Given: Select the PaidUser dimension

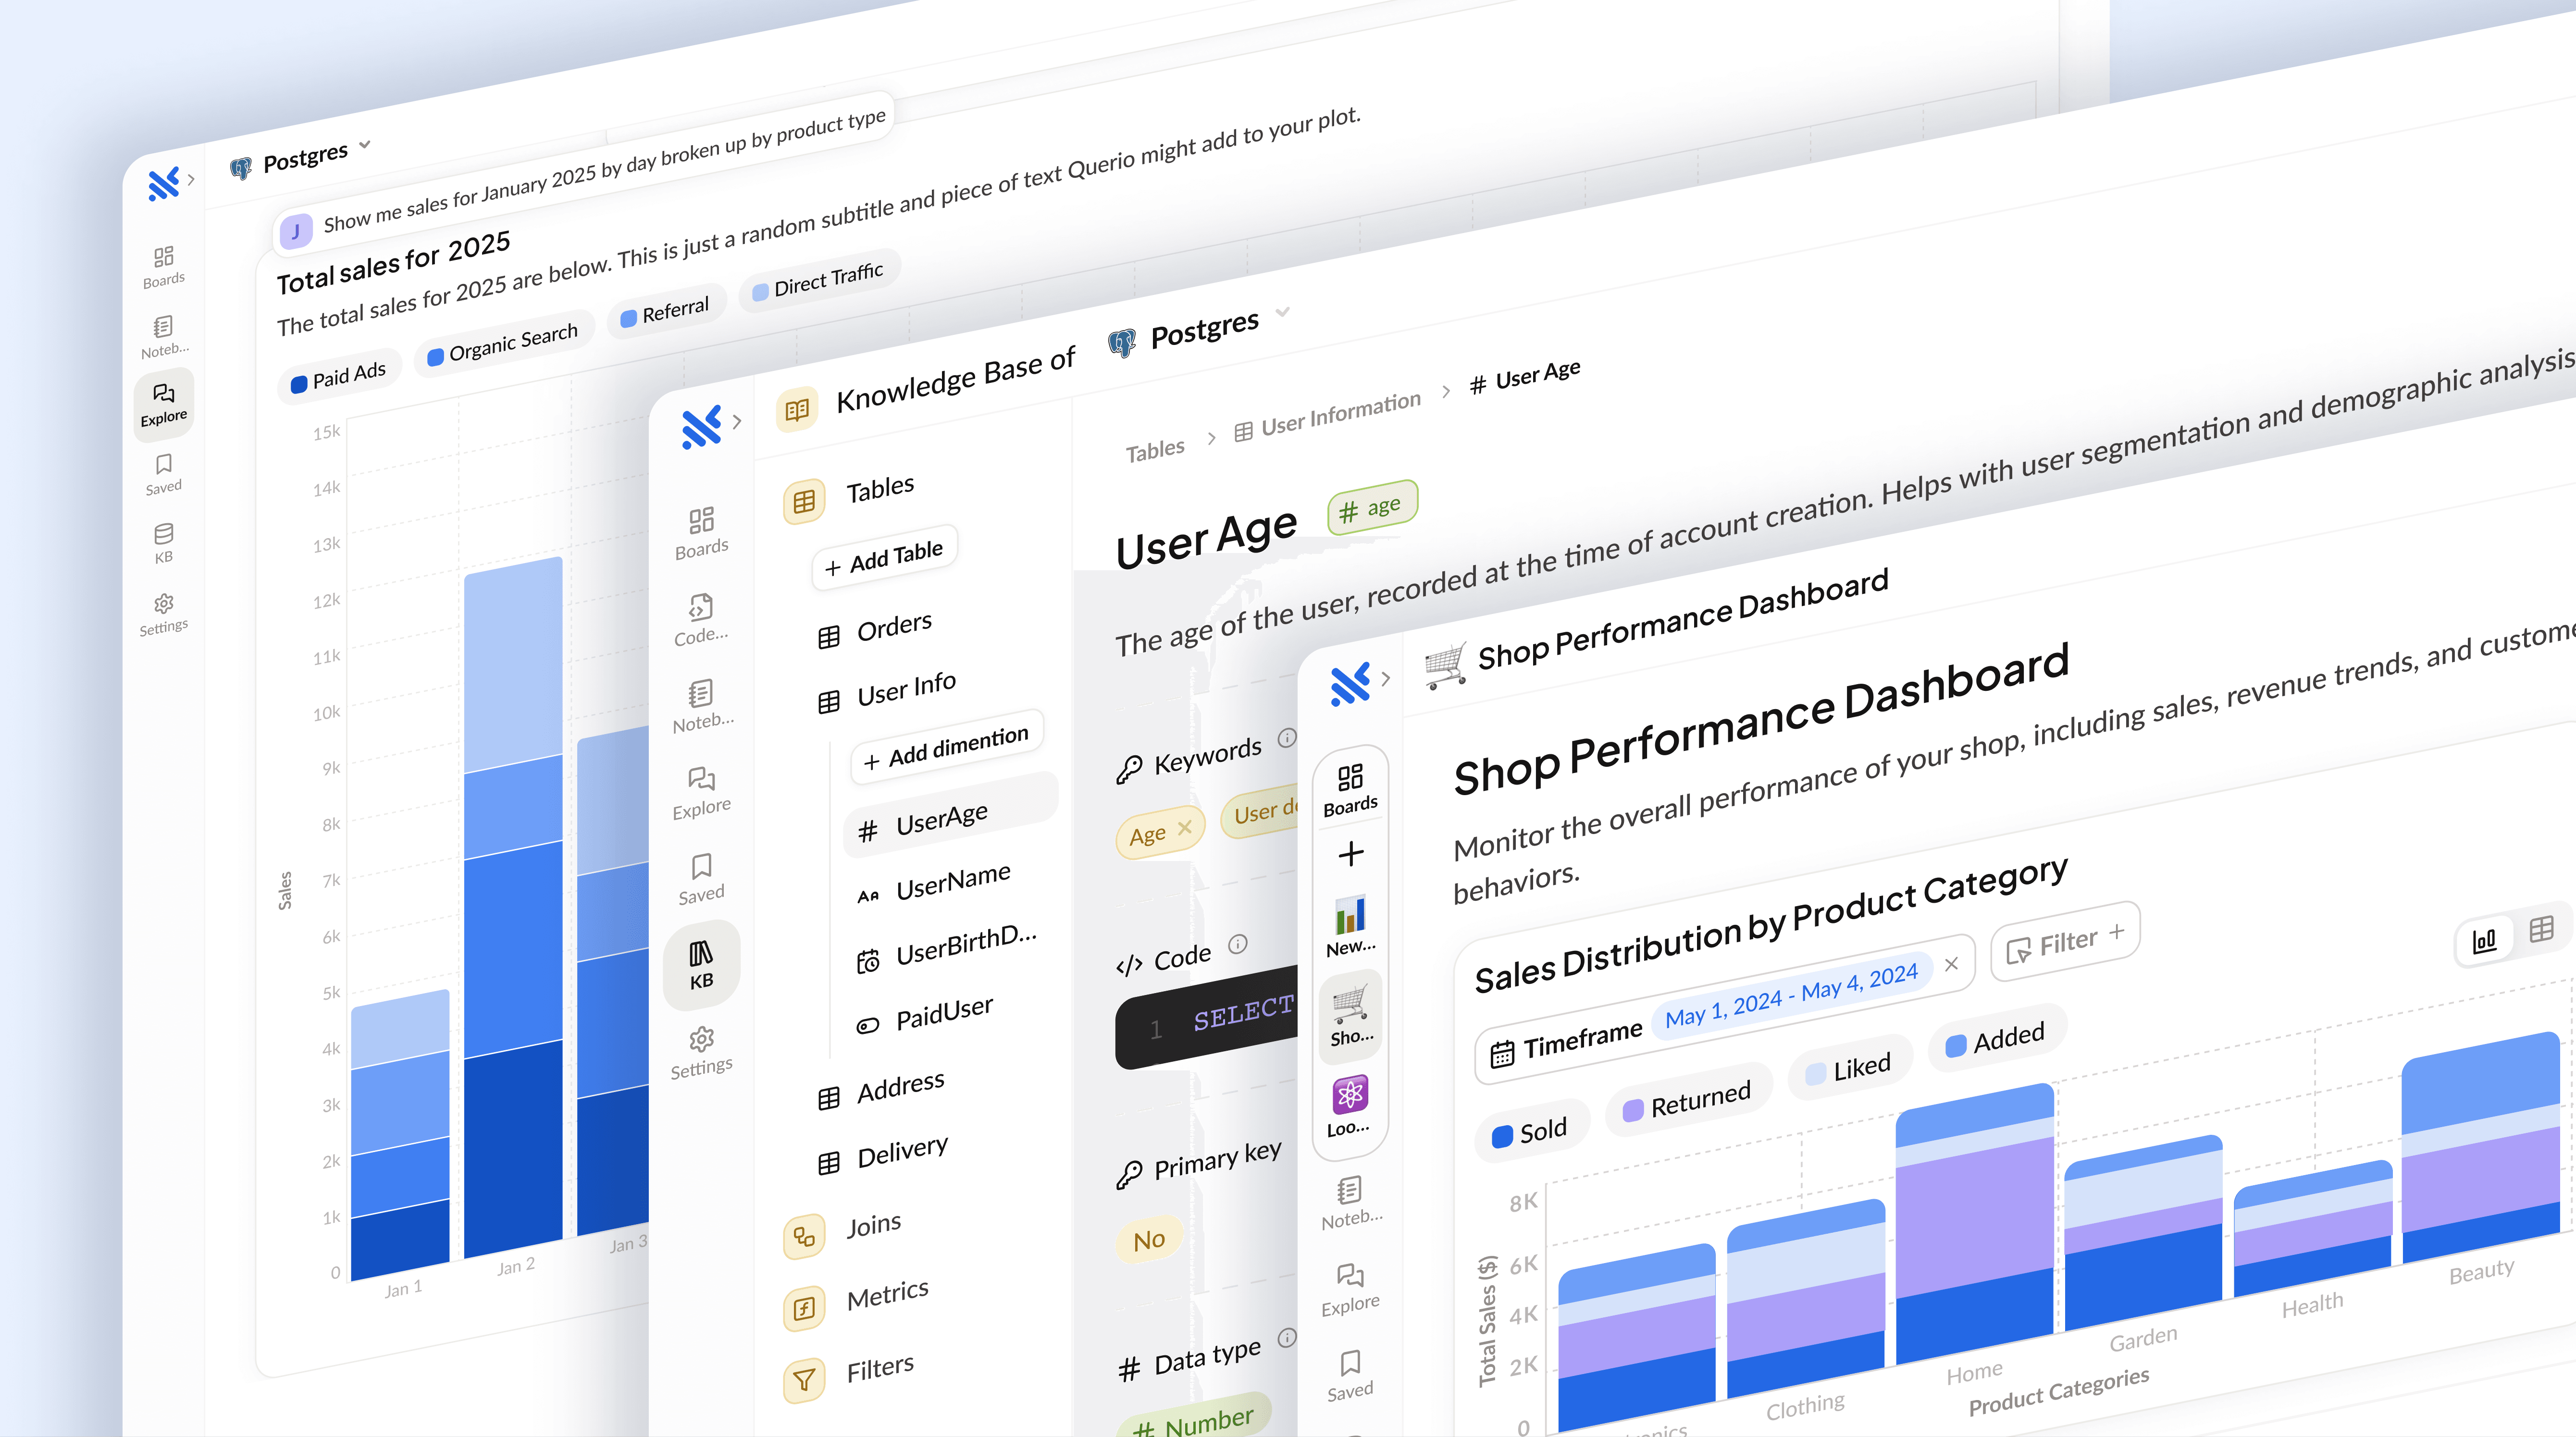Looking at the screenshot, I should (925, 1016).
